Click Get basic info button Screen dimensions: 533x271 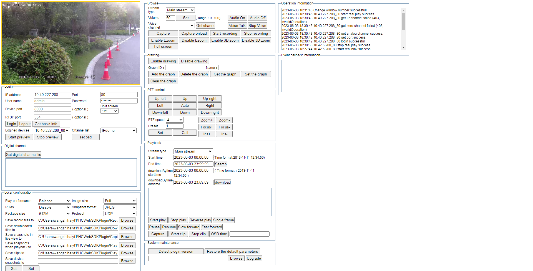46,124
